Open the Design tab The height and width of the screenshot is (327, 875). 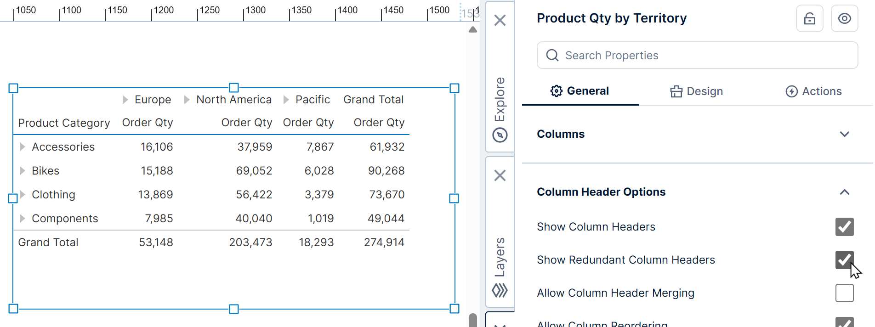click(x=696, y=91)
